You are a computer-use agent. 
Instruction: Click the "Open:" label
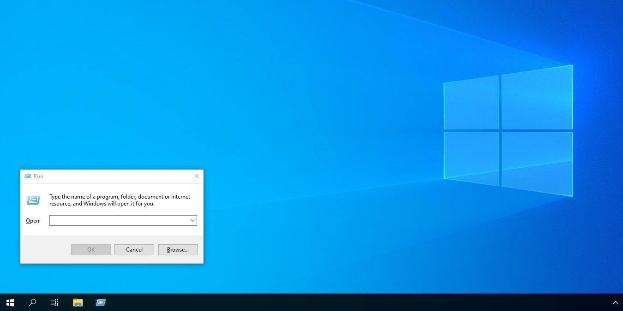pos(33,221)
